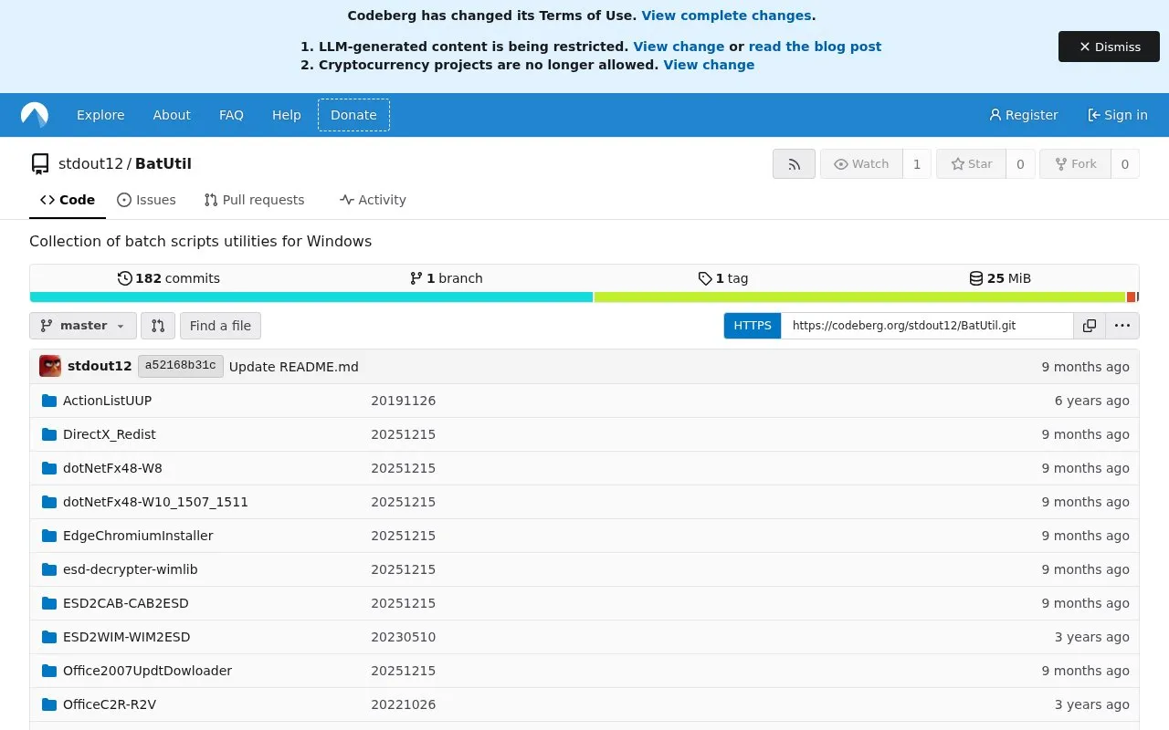Open the Pull requests tab
The width and height of the screenshot is (1169, 730).
254,200
